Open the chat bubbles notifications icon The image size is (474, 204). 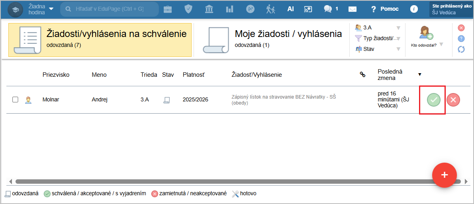click(x=328, y=9)
